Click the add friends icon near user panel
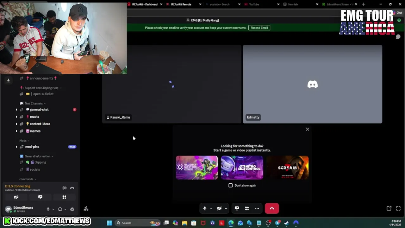The height and width of the screenshot is (228, 405). 86,209
